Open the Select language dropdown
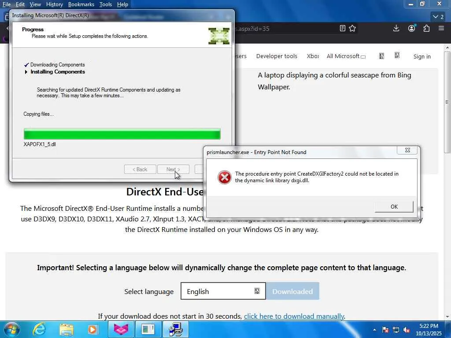451x338 pixels. click(223, 291)
